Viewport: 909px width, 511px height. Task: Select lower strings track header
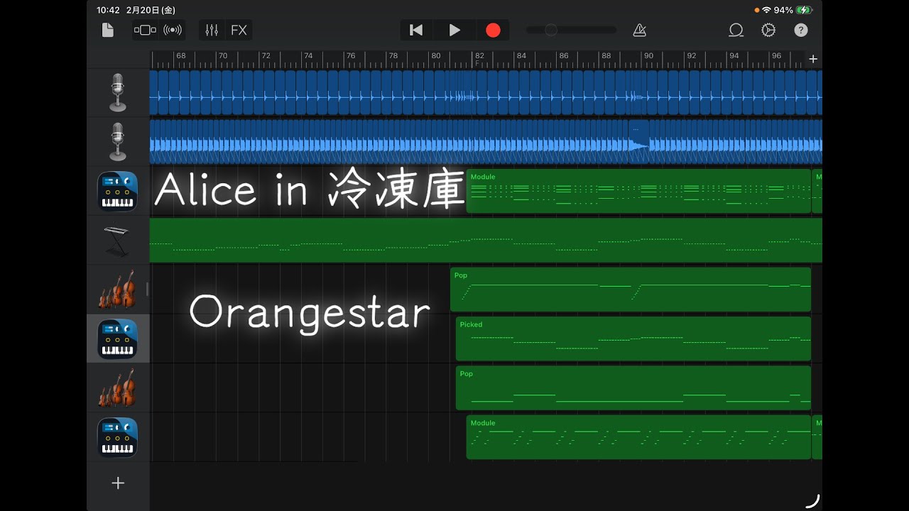click(x=118, y=388)
